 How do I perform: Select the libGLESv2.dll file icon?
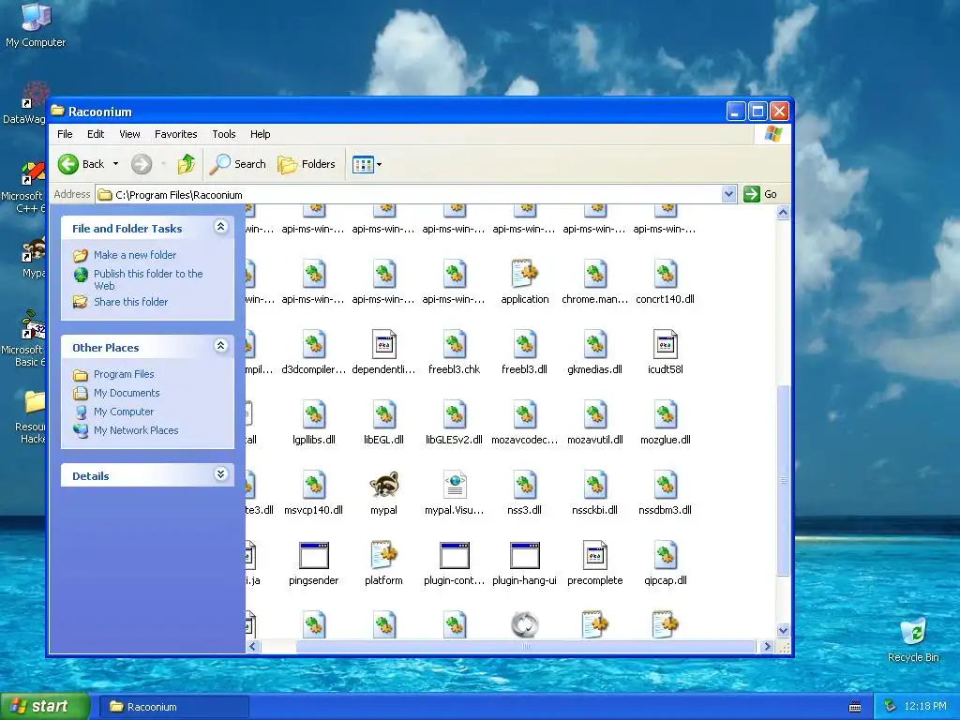pyautogui.click(x=455, y=414)
